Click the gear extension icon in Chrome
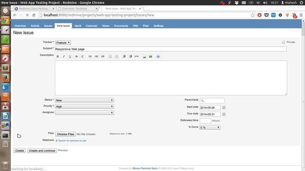This screenshot has height=171, width=305. [280, 15]
